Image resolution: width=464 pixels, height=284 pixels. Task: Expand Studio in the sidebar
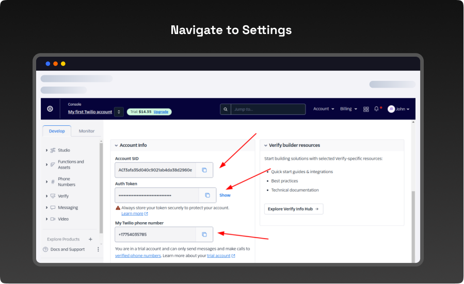point(46,151)
